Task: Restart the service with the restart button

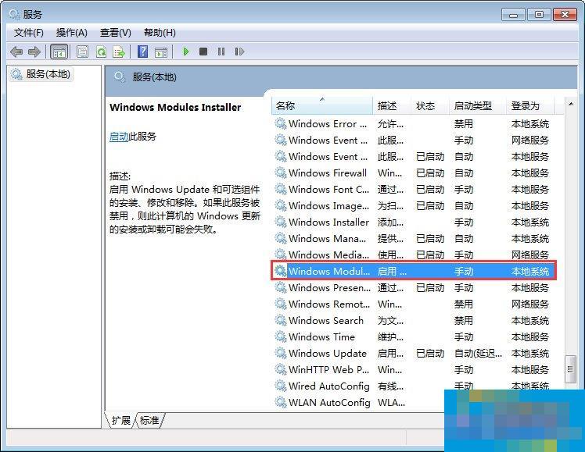Action: 239,52
